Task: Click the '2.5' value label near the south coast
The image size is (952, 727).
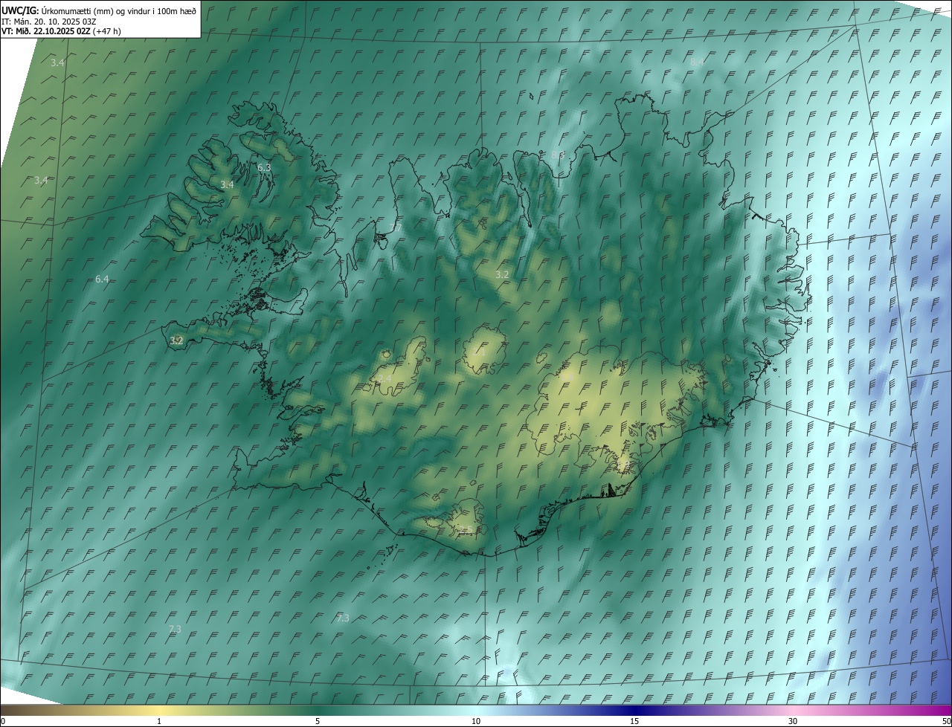Action: coord(466,530)
